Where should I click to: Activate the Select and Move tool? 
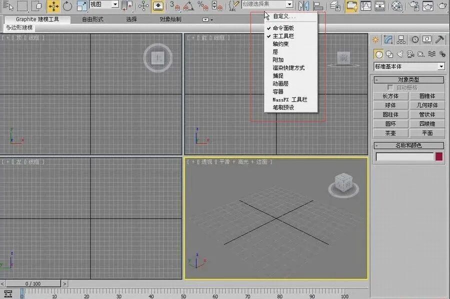[53, 6]
